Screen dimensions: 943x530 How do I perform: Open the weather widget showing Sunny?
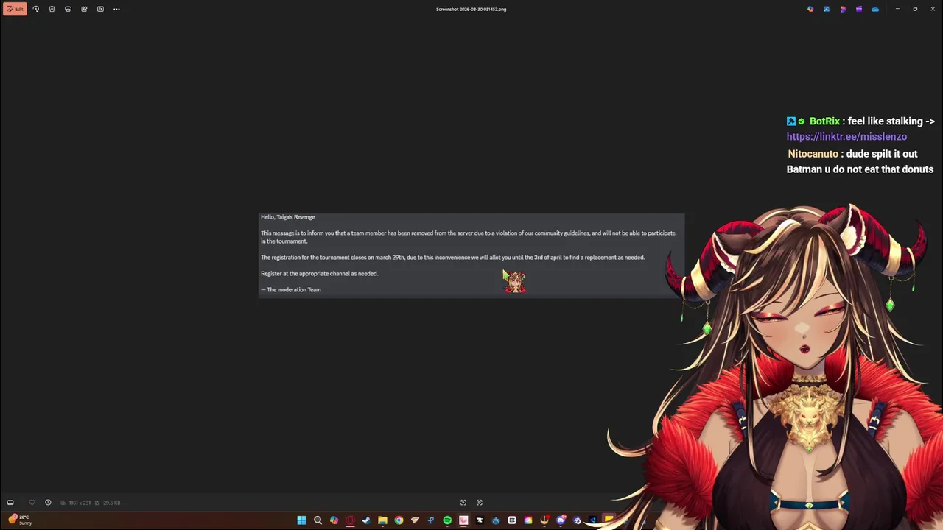click(x=20, y=520)
